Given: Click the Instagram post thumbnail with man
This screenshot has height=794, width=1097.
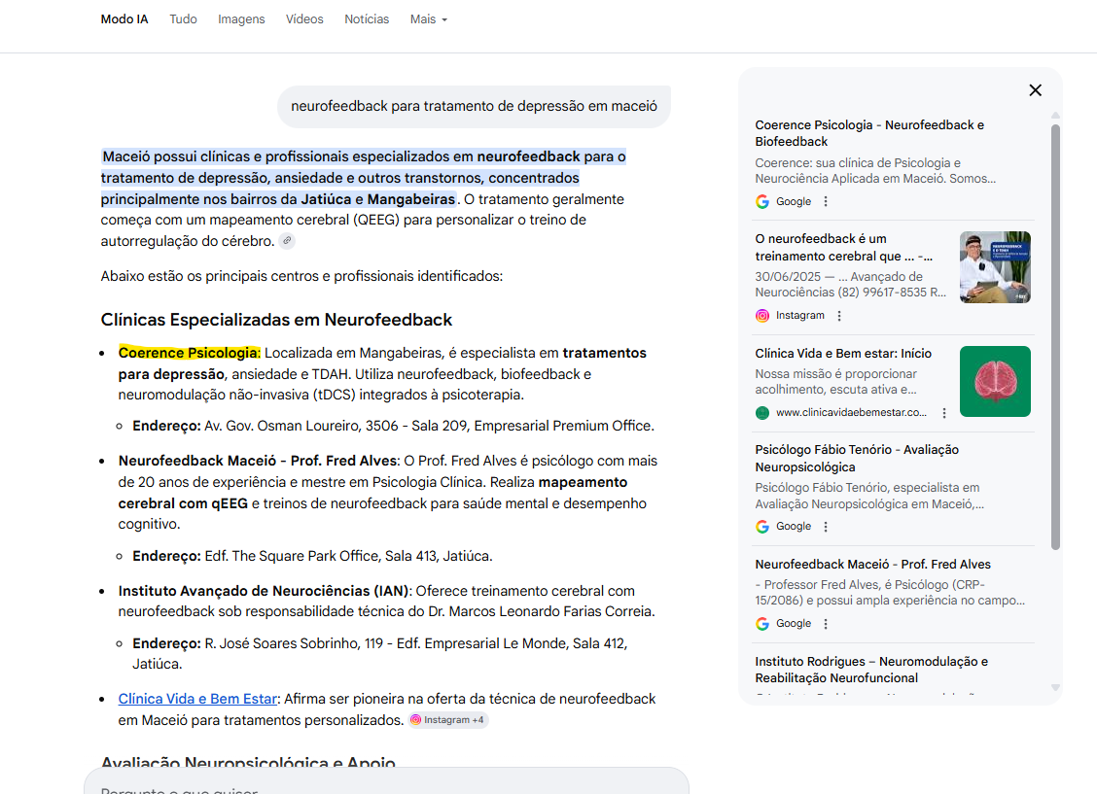Looking at the screenshot, I should (x=995, y=267).
